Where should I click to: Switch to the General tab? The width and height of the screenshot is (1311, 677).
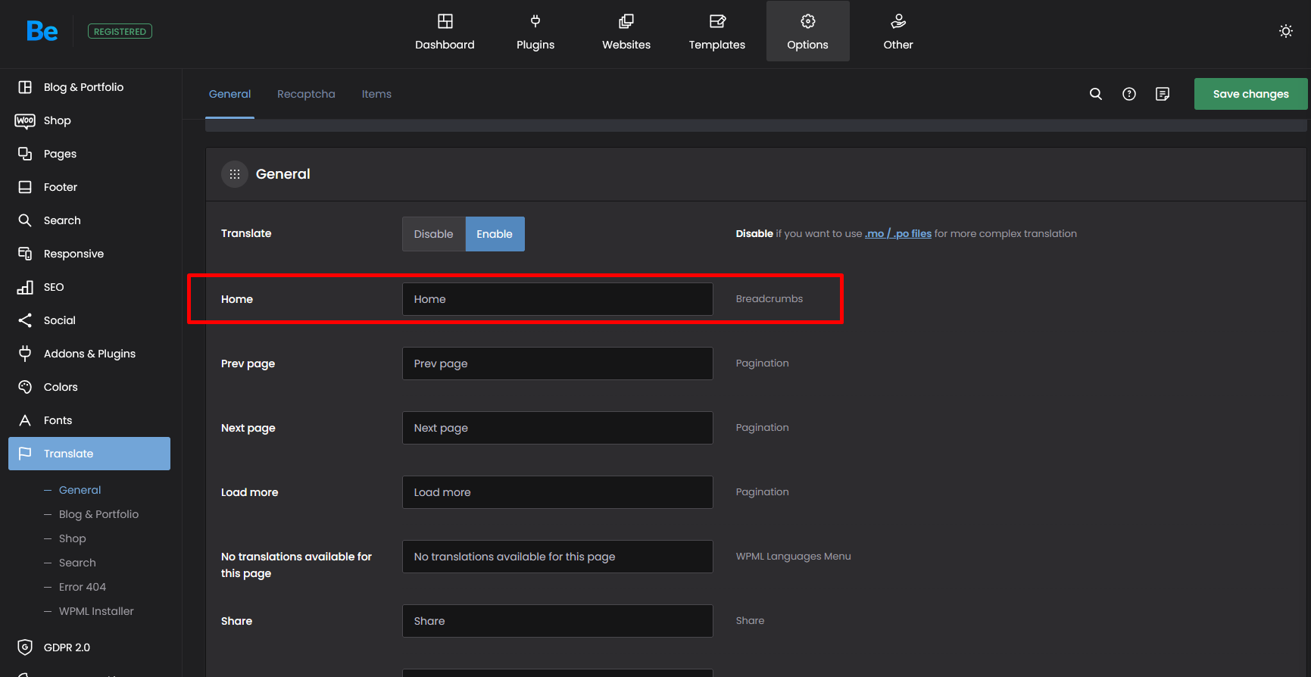pos(229,94)
